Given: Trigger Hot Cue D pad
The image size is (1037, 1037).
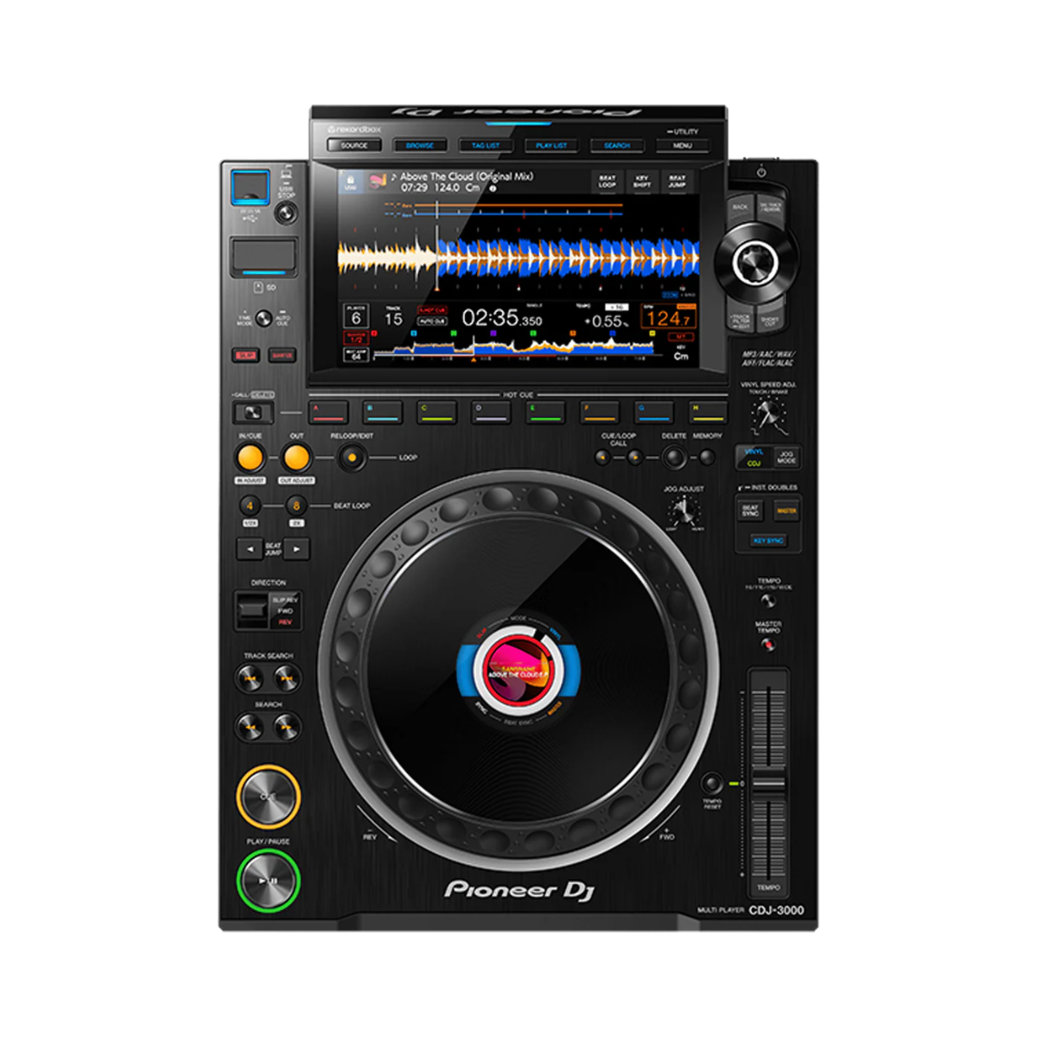Looking at the screenshot, I should point(491,411).
